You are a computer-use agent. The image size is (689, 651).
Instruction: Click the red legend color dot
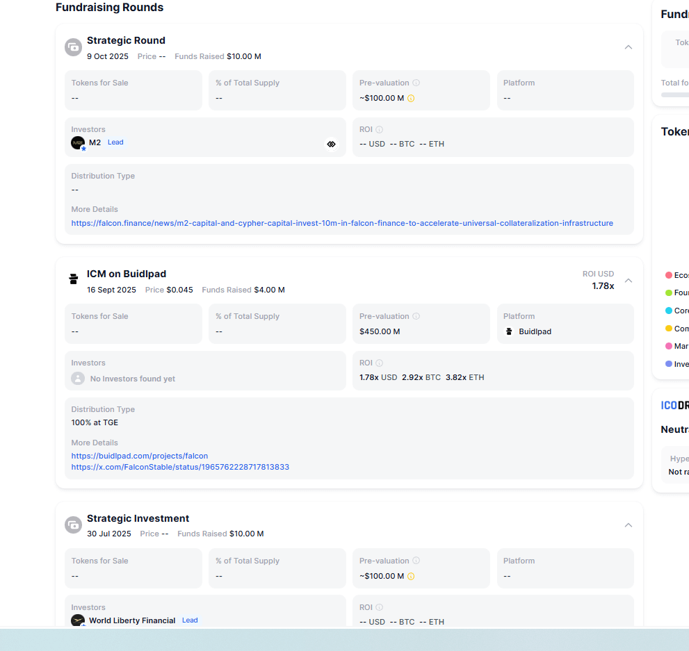(x=669, y=275)
